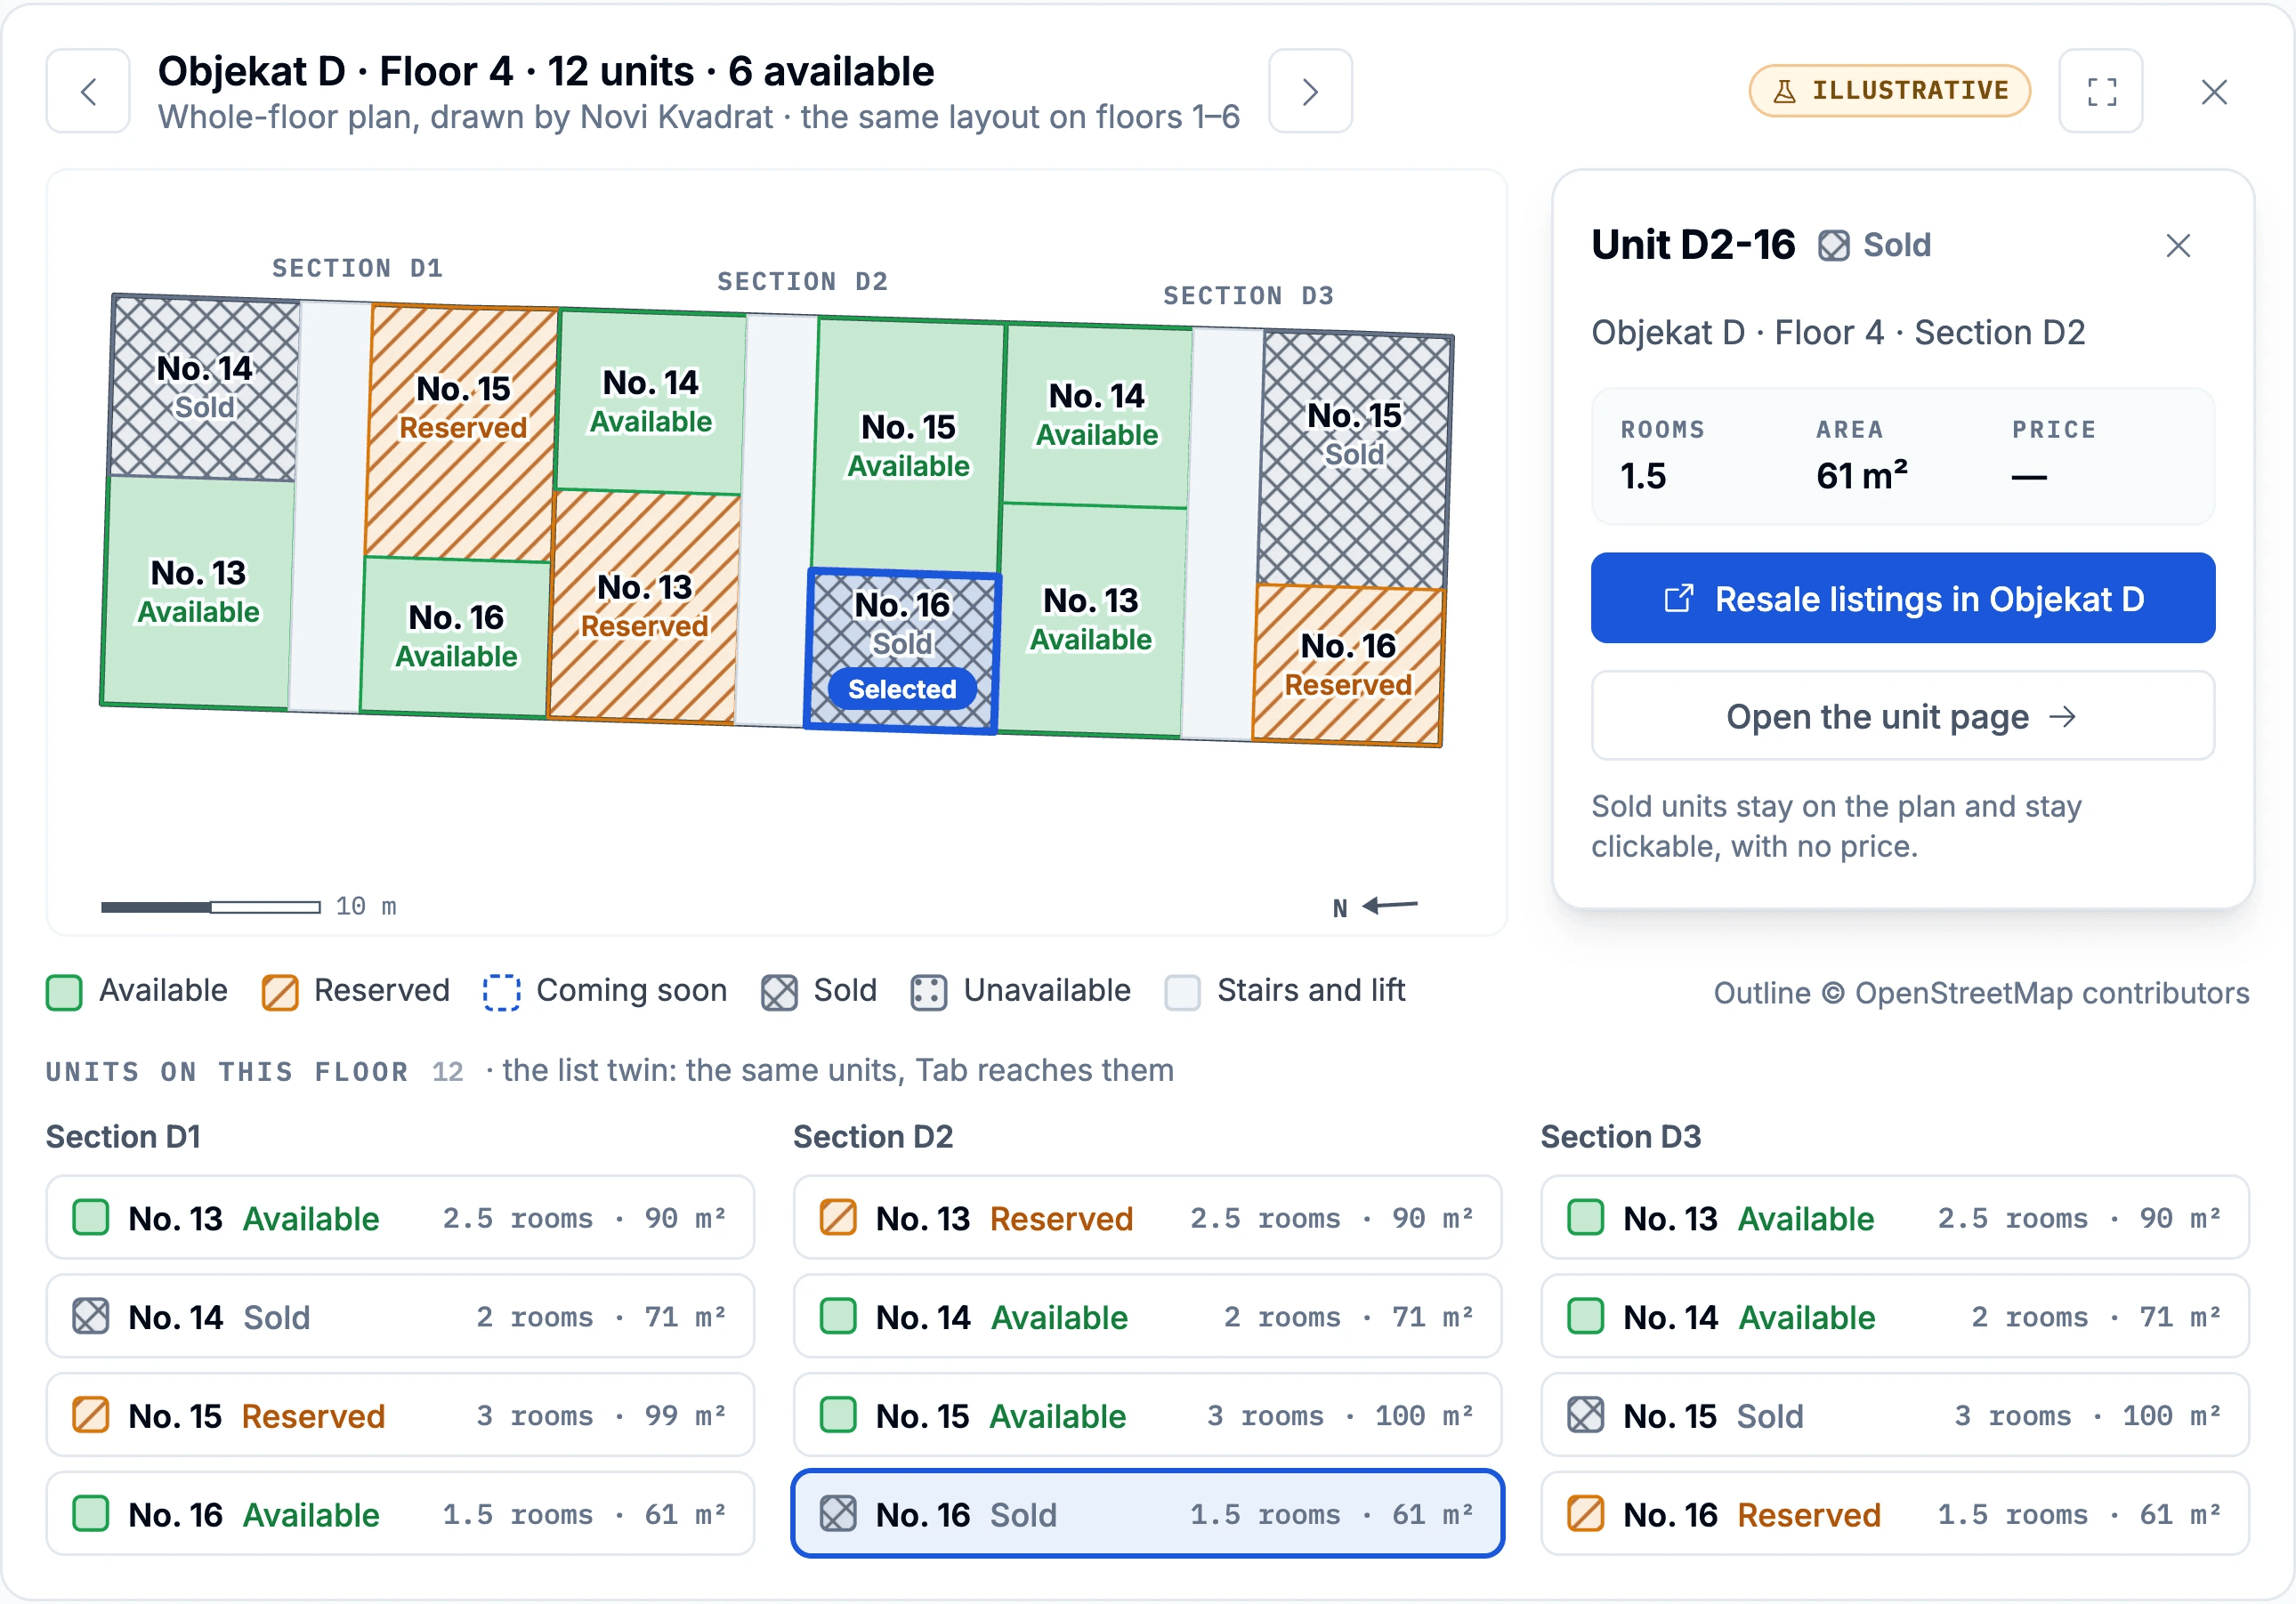Open Section D2 No. 13 Reserved list row
Viewport: 2296px width, 1604px height.
tap(1148, 1217)
